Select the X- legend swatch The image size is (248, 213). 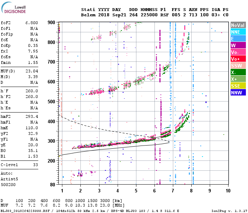pyautogui.click(x=238, y=72)
